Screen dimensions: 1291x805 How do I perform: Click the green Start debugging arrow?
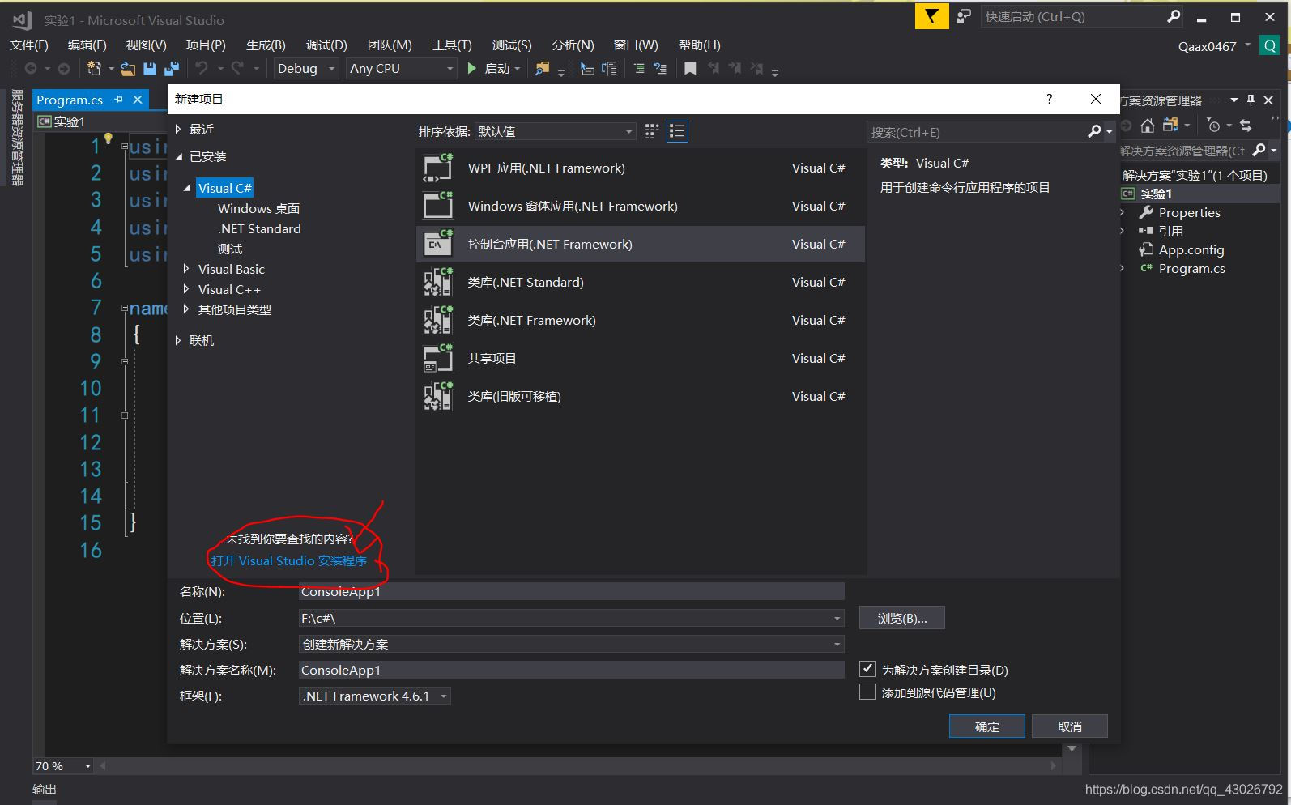[472, 69]
